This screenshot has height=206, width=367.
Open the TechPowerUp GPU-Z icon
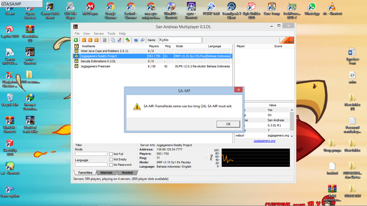[x=292, y=11]
